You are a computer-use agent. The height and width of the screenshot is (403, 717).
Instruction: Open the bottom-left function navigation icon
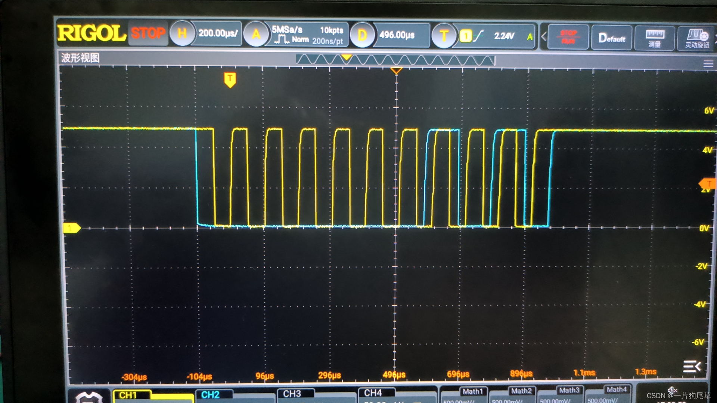point(89,397)
